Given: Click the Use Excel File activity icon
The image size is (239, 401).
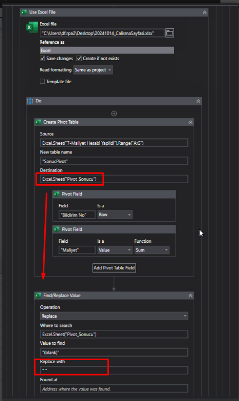Looking at the screenshot, I should pos(25,13).
